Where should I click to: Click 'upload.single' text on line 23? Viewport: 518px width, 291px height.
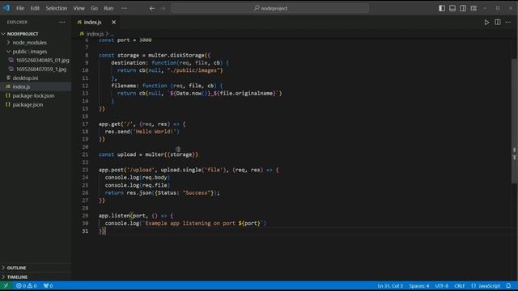click(180, 170)
